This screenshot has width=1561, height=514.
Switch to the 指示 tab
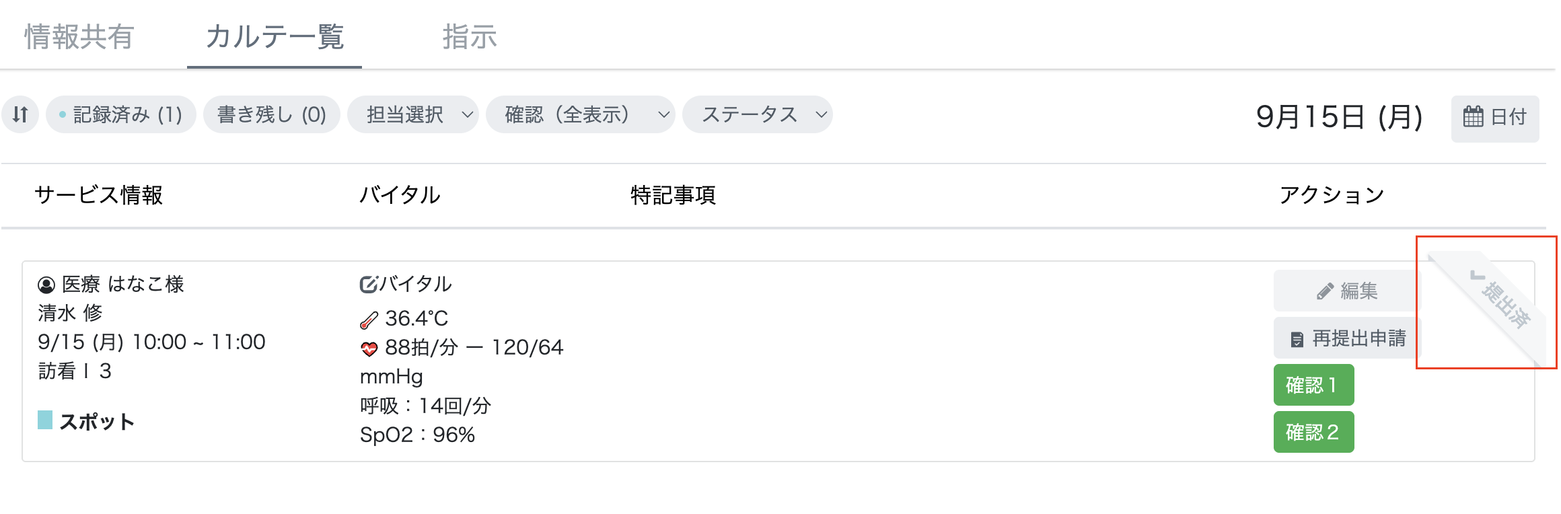tap(470, 37)
